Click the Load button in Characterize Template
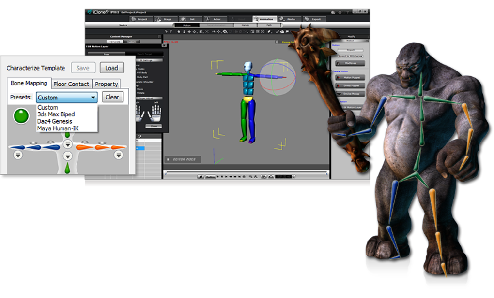Viewport: 494px width, 298px height. (112, 68)
